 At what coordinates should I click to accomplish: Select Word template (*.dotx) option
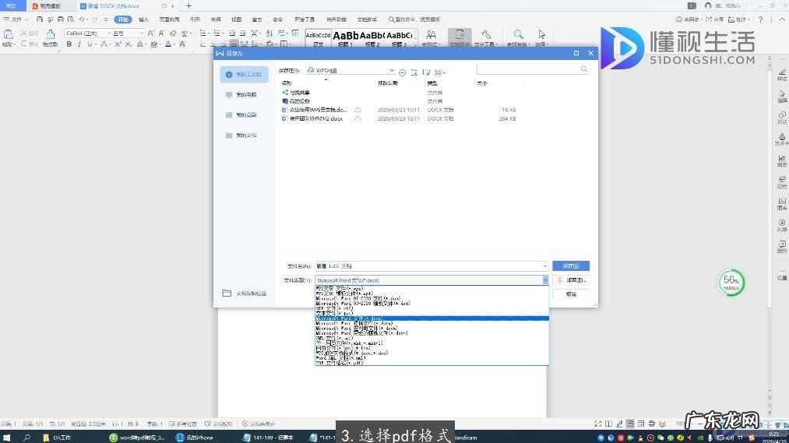(x=431, y=323)
